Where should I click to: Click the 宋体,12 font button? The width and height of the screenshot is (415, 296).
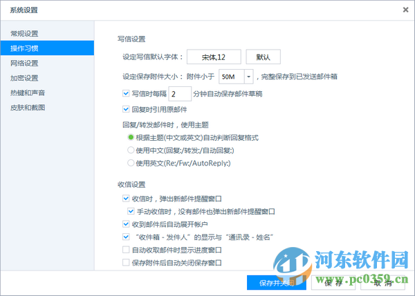(x=214, y=57)
